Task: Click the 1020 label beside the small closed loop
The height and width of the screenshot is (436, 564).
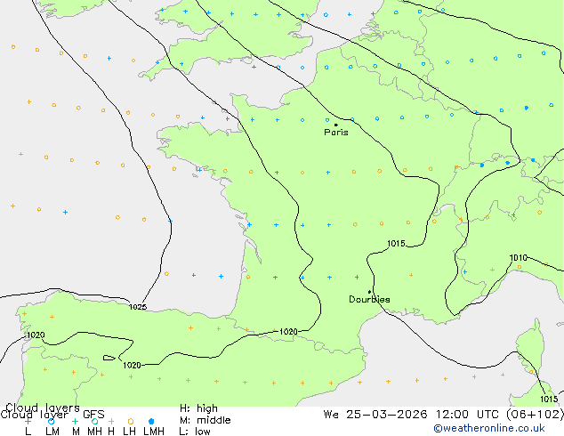Action: [x=132, y=365]
